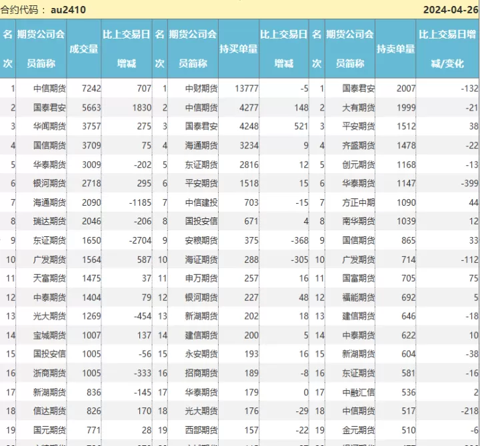Screen dimensions: 480x446
Task: Click the 持买单量 column header
Action: click(239, 49)
